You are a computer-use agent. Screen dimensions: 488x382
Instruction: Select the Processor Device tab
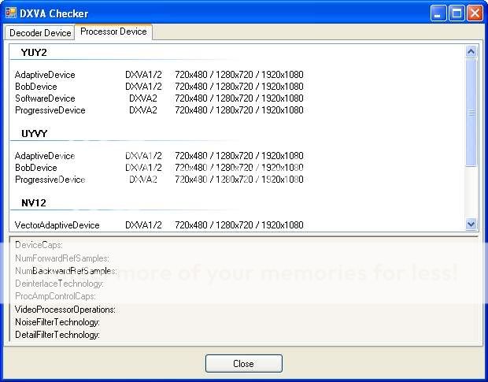click(113, 32)
